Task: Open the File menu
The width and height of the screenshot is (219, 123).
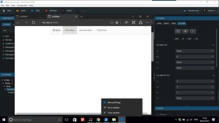Action: click(x=2, y=5)
